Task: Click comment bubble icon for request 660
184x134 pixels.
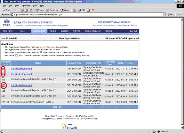Action: (55, 96)
